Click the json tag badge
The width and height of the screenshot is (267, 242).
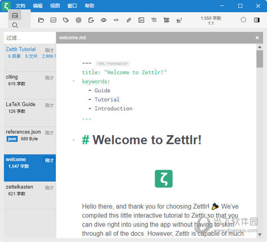(12, 139)
